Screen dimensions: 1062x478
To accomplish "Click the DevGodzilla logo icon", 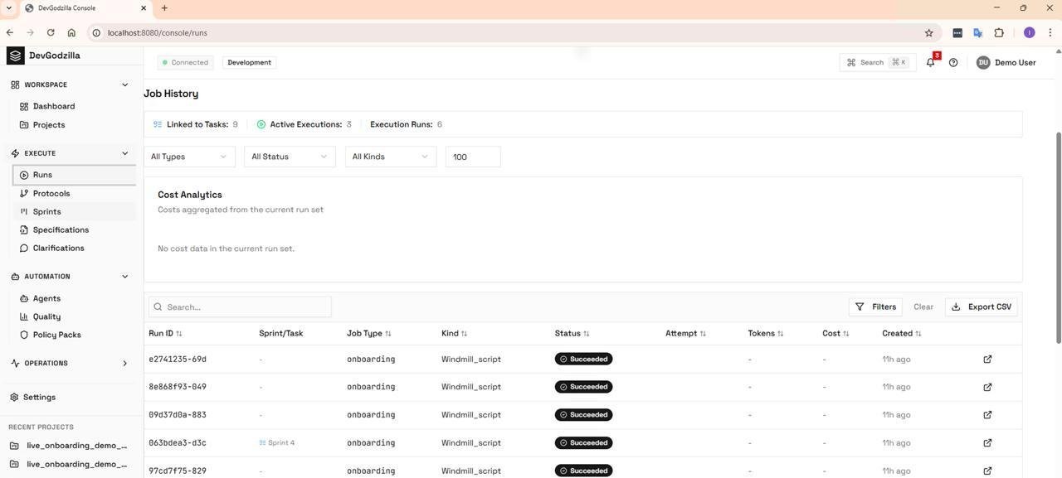I will click(15, 56).
